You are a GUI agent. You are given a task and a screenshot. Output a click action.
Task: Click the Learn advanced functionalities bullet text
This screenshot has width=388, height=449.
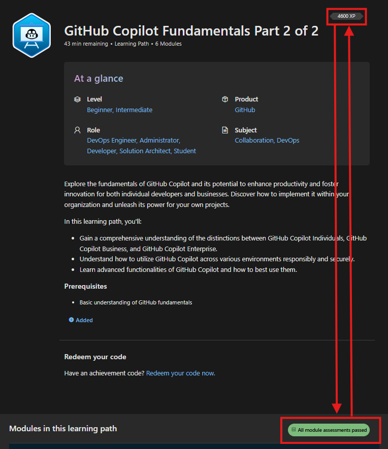coord(188,269)
